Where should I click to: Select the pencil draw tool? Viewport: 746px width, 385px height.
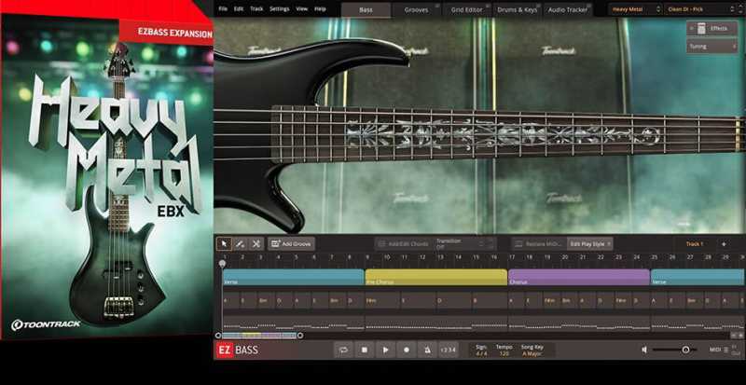241,243
